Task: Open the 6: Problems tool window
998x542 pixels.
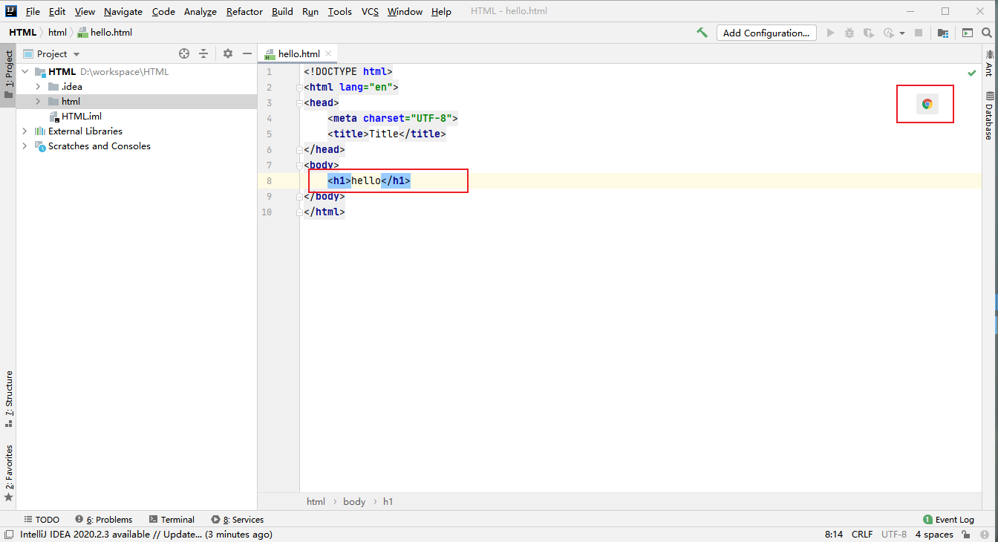Action: [x=103, y=520]
